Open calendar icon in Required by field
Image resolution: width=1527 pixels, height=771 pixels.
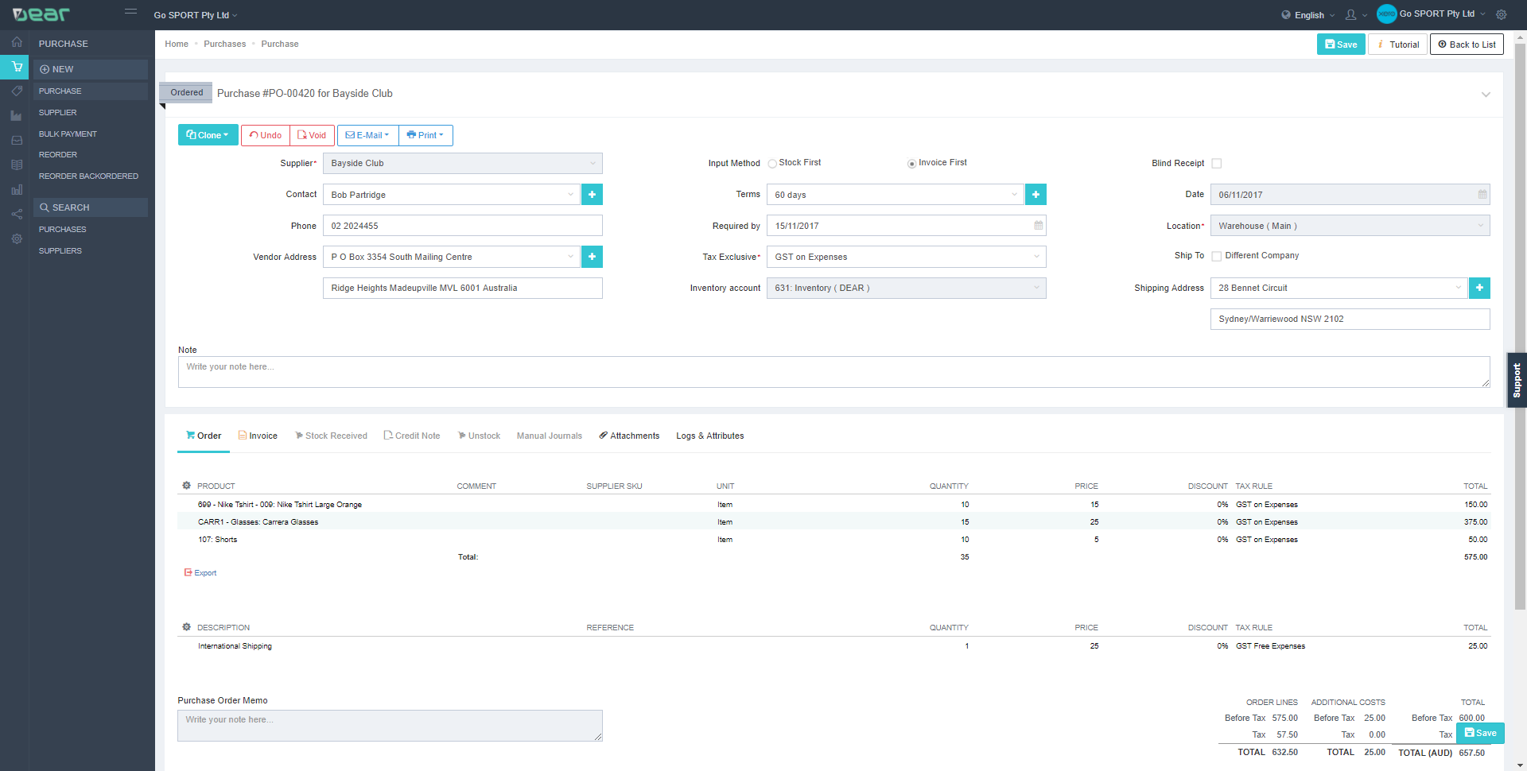coord(1038,226)
